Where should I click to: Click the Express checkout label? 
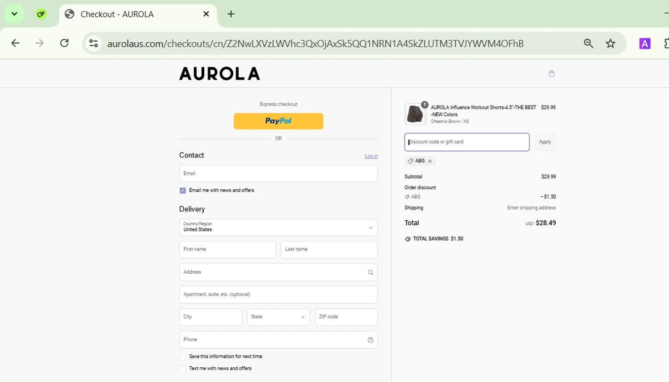coord(278,104)
